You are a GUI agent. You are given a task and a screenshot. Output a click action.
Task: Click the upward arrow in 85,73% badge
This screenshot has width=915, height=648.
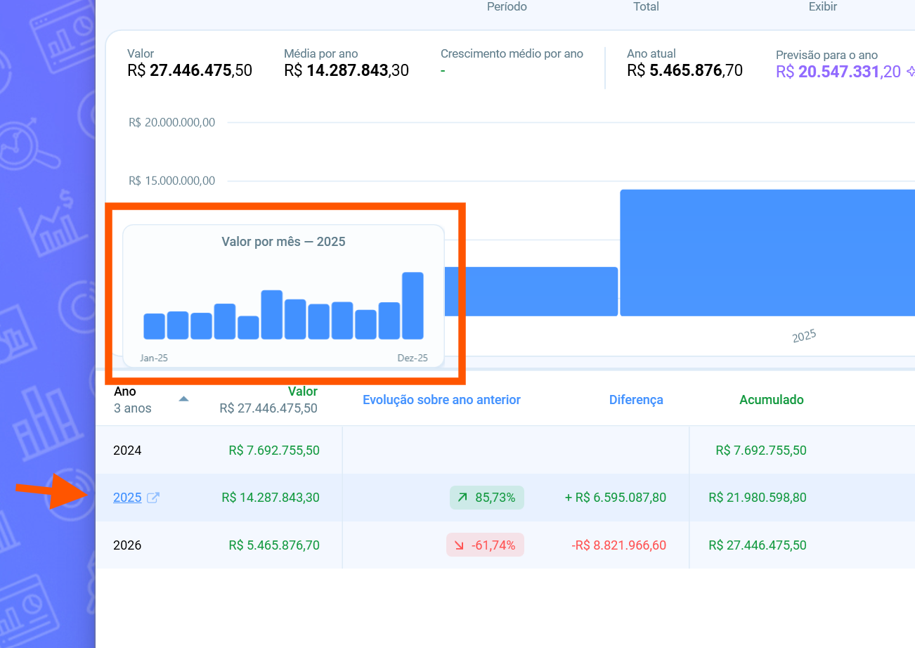pos(462,498)
